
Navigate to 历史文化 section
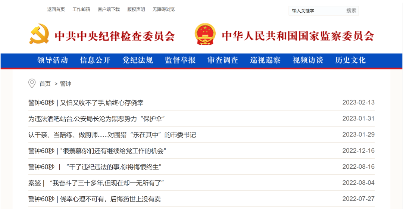[350, 60]
